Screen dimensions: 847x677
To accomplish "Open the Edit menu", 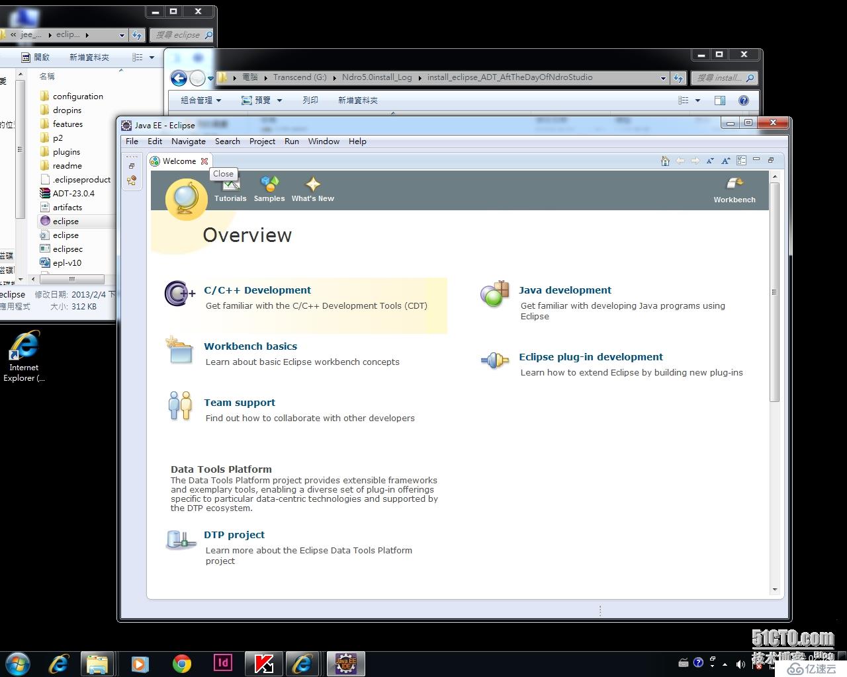I will [x=155, y=141].
